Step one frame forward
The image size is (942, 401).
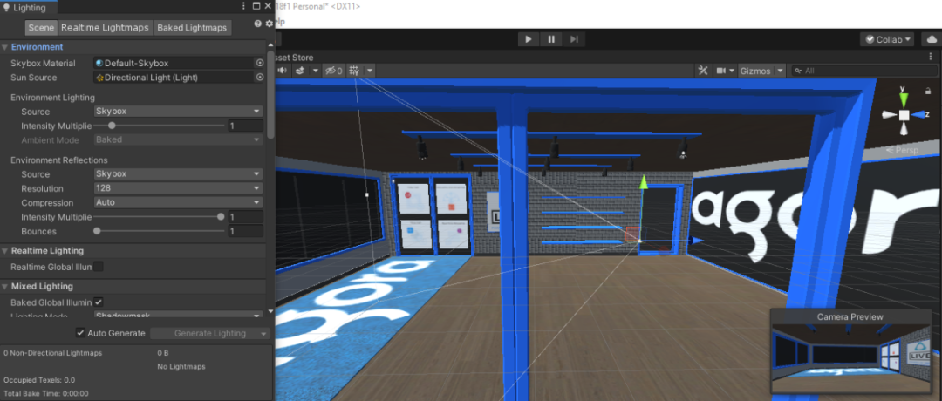point(574,39)
